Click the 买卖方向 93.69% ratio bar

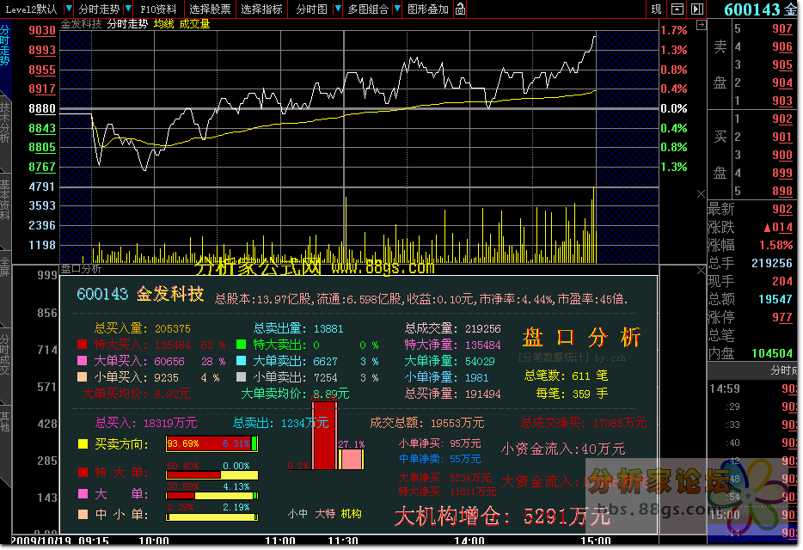point(211,444)
